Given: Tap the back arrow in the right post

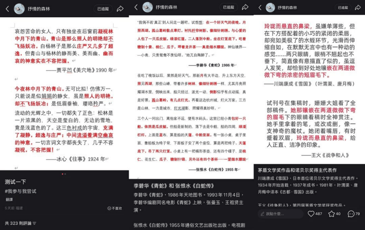Looking at the screenshot, I should click(260, 8).
